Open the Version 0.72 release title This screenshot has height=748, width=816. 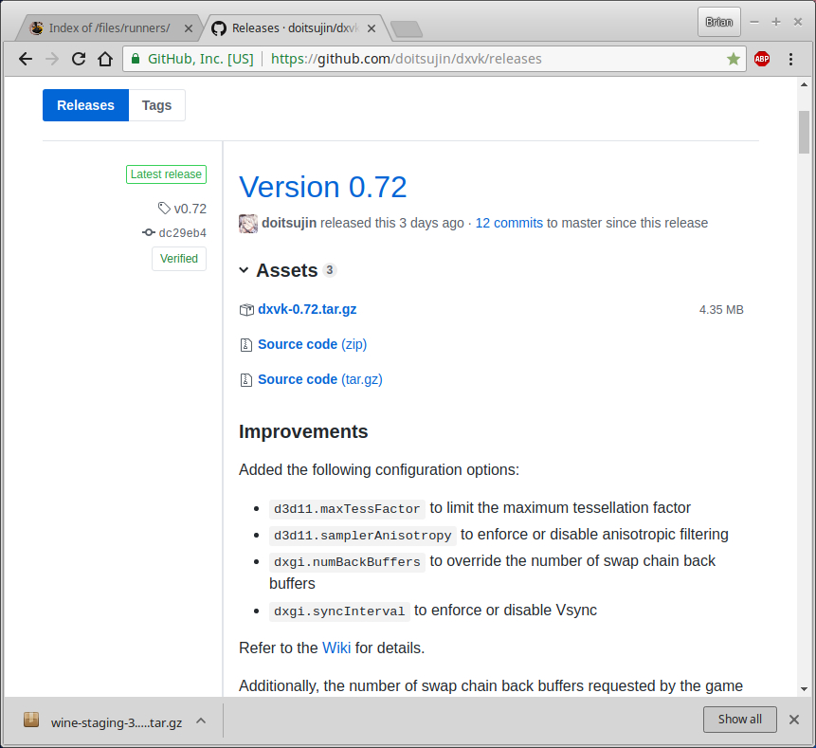tap(322, 187)
